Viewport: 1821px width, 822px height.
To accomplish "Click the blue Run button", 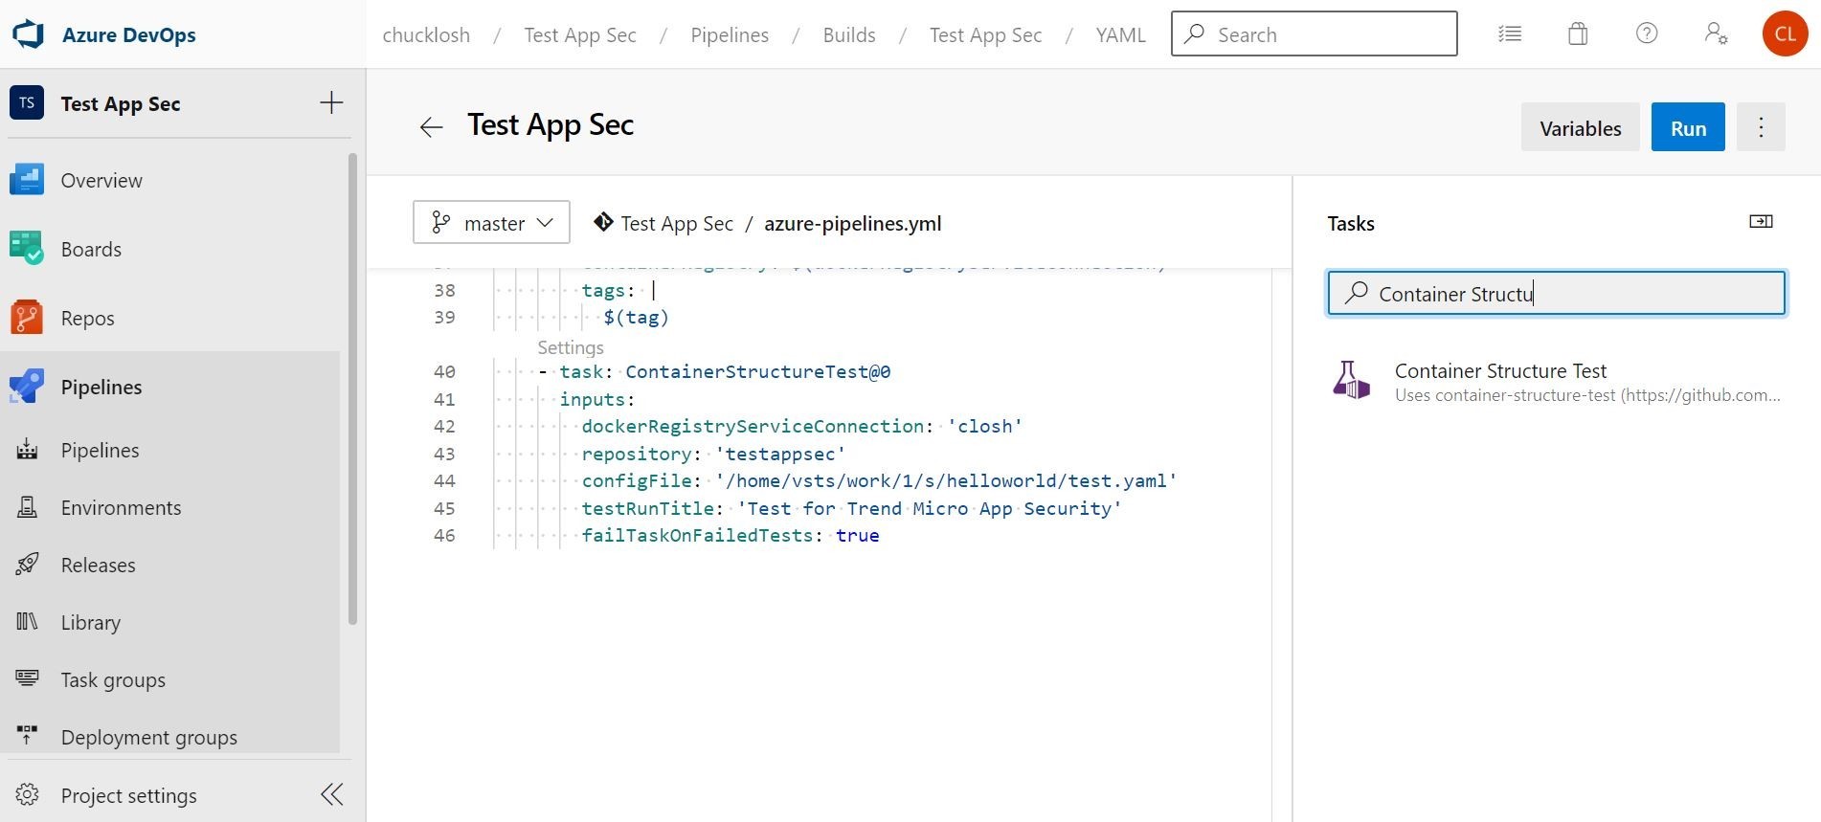I will [1688, 127].
